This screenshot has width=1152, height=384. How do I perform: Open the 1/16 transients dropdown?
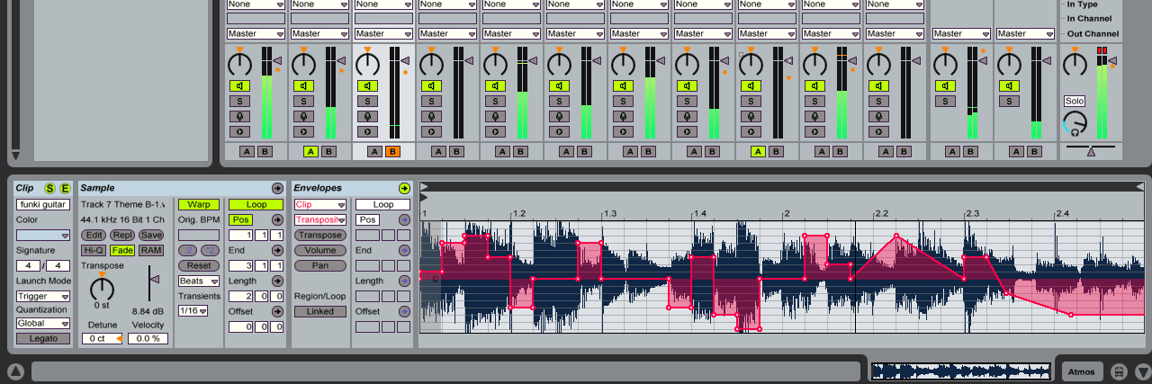coord(193,311)
